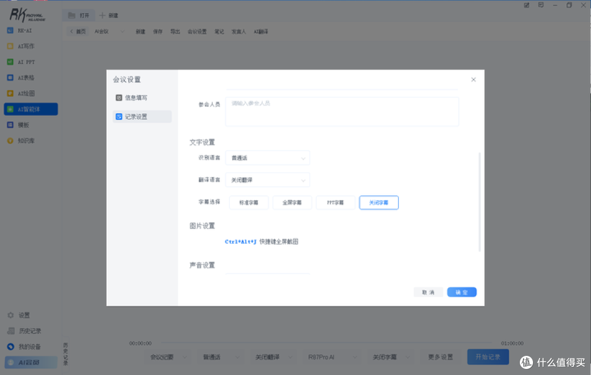
Task: Choose 全屏字幕 subtitle option
Action: pos(292,203)
